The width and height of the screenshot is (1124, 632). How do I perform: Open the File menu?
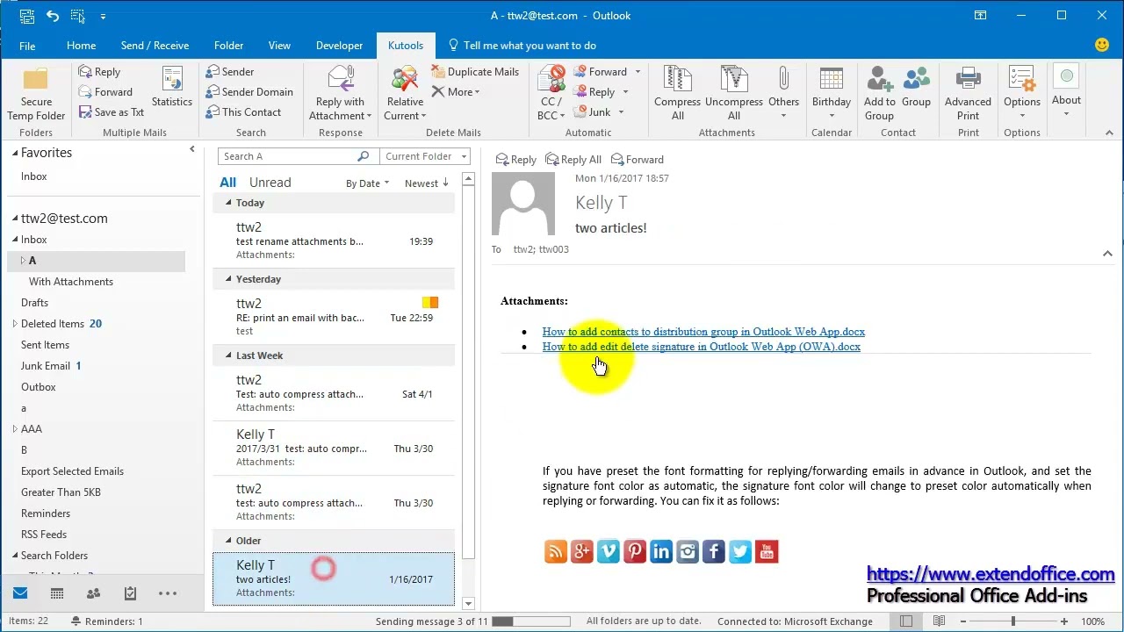click(x=27, y=46)
